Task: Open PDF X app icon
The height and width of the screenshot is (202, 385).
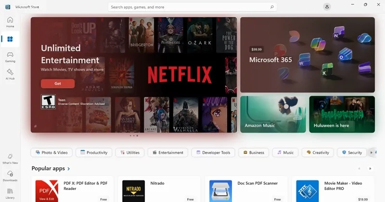Action: (47, 191)
